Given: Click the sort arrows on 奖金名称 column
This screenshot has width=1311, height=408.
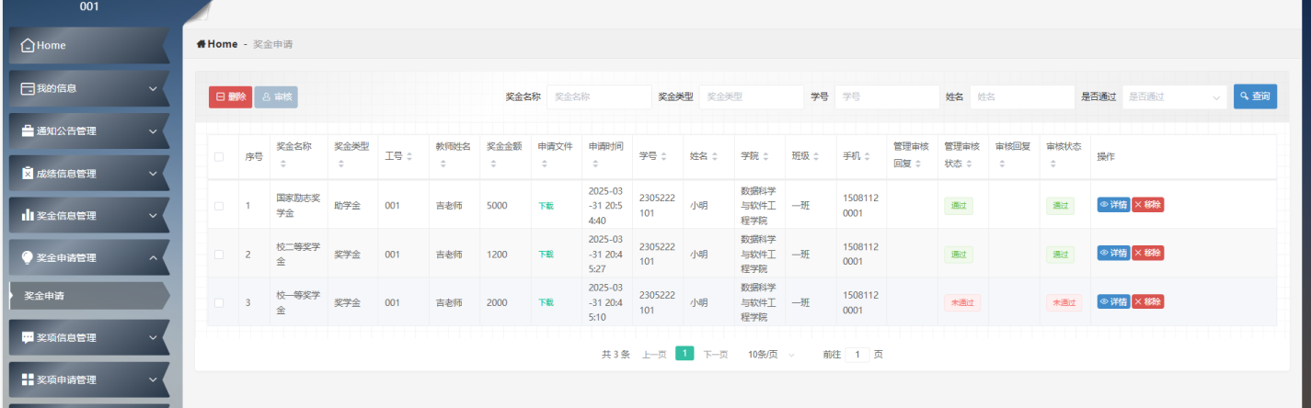Looking at the screenshot, I should pyautogui.click(x=283, y=164).
